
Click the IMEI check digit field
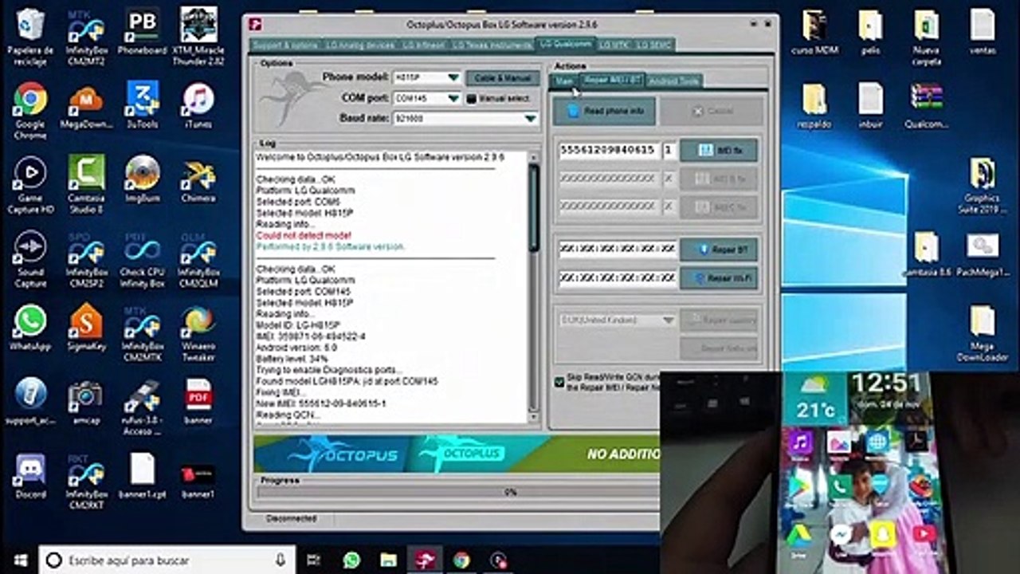click(x=669, y=150)
